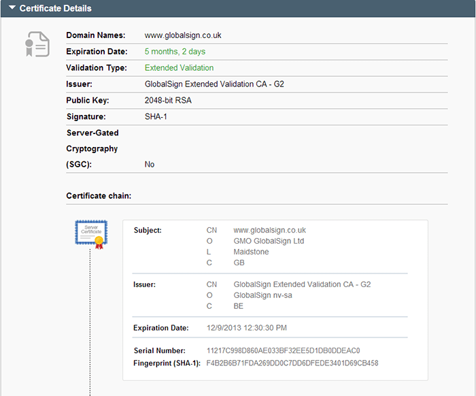
Task: Click the green Extended Validation value
Action: (x=179, y=68)
